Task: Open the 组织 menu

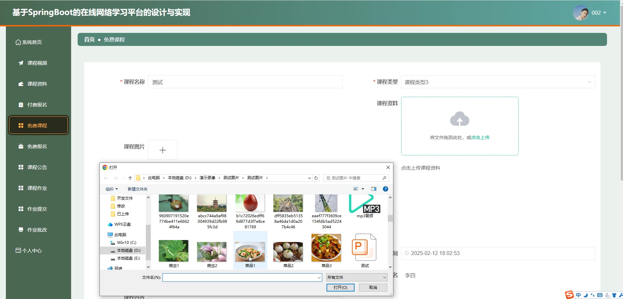Action: pyautogui.click(x=112, y=189)
